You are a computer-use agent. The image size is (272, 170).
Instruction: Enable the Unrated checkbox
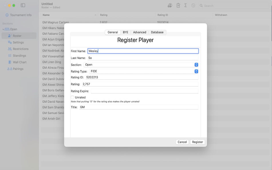(x=72, y=97)
